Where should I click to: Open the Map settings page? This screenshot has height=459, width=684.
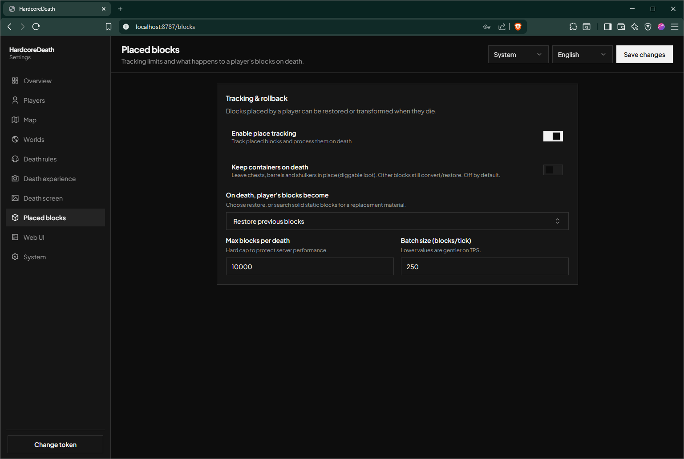(x=55, y=120)
